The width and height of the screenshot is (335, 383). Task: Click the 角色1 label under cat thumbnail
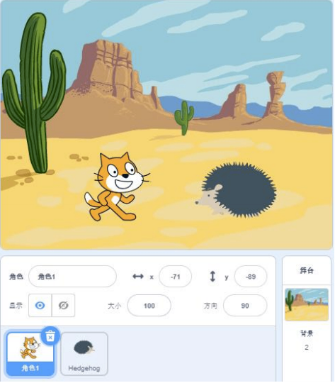click(30, 368)
